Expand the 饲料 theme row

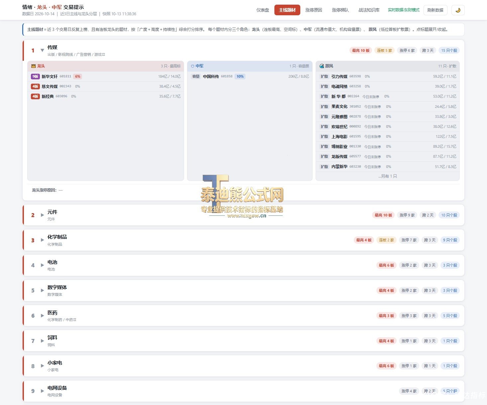coord(42,341)
